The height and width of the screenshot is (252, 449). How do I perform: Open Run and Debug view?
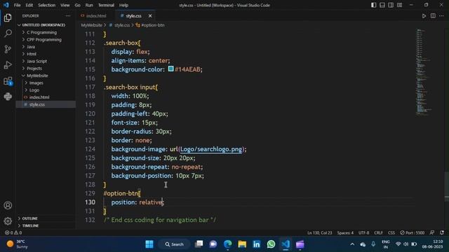click(8, 65)
